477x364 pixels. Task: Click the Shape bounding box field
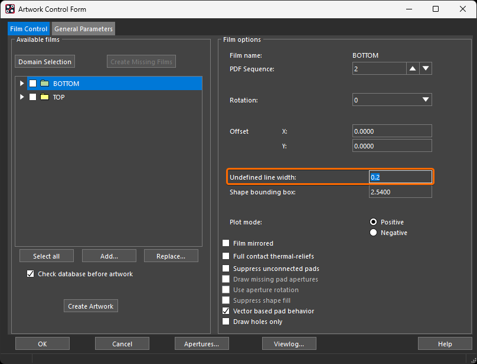click(391, 192)
